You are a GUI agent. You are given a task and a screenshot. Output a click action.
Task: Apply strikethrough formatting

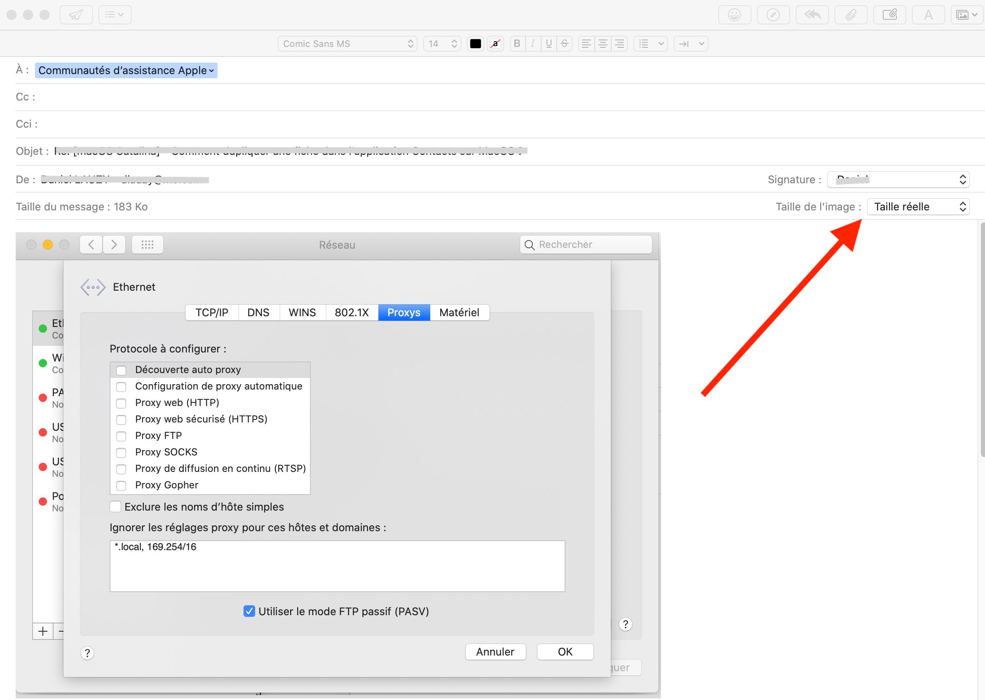tap(564, 44)
